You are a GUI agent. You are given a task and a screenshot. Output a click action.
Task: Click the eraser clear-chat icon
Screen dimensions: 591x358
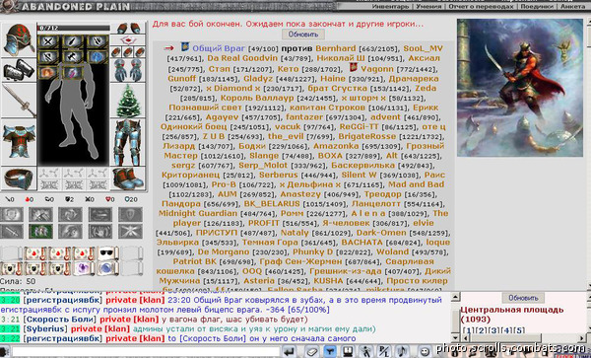click(312, 351)
